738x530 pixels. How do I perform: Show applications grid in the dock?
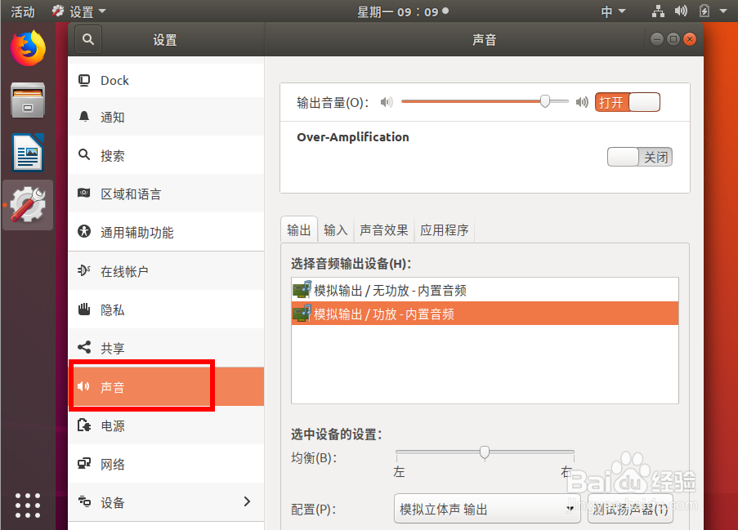click(x=28, y=506)
